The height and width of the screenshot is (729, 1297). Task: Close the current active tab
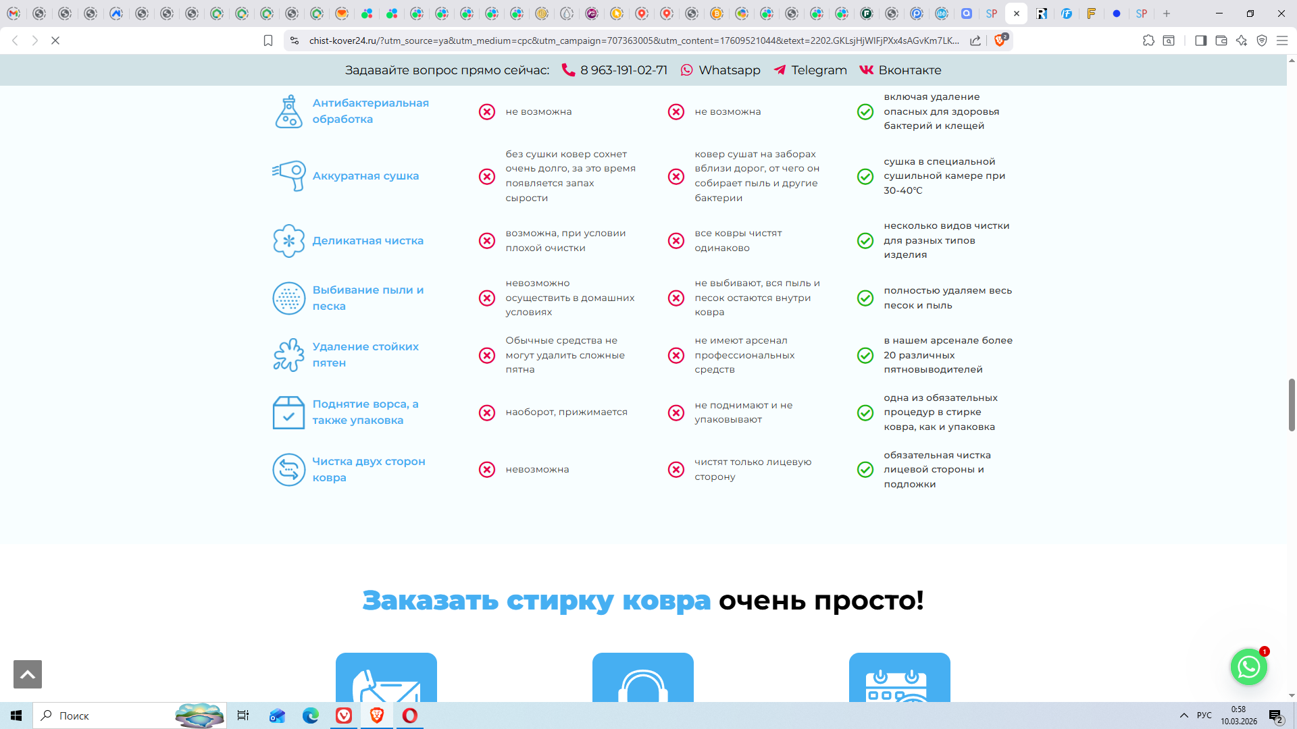click(x=1017, y=13)
